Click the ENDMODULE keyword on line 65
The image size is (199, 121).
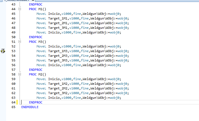click(30, 107)
